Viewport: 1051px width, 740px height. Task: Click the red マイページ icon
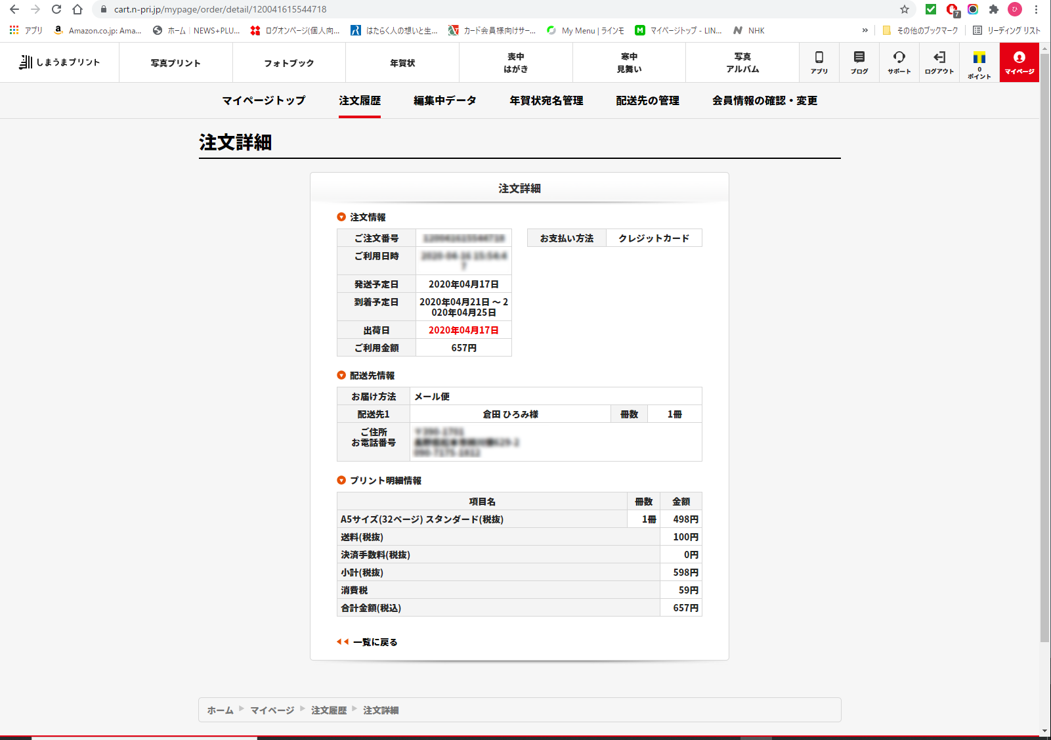click(1019, 62)
